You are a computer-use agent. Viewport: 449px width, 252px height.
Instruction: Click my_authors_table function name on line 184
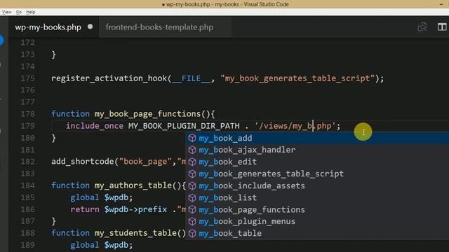133,185
